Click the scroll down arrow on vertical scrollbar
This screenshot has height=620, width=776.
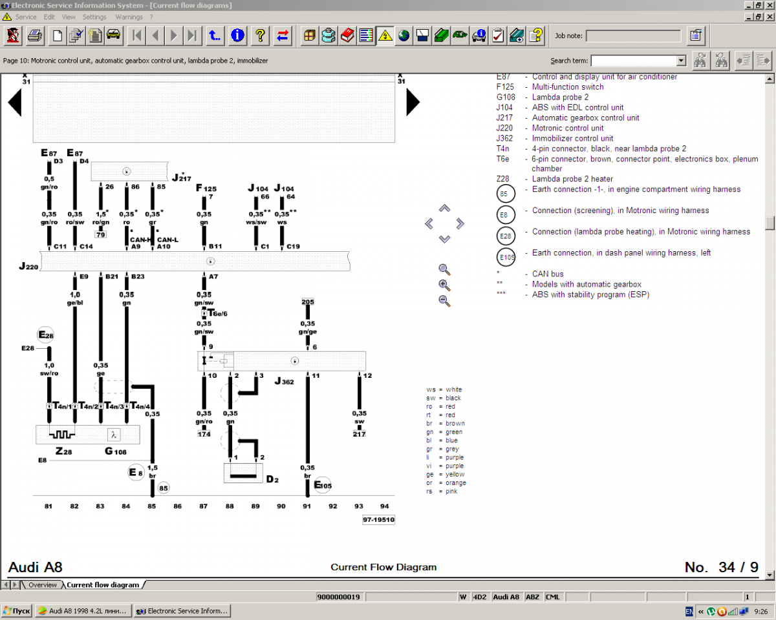click(770, 574)
